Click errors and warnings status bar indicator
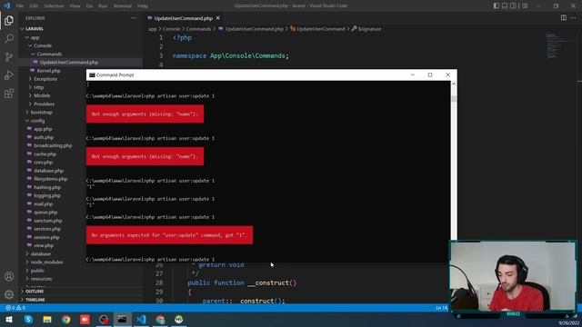 [15, 308]
